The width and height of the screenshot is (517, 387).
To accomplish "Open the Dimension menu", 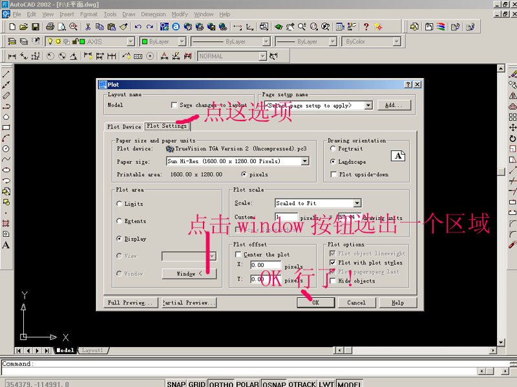I will pyautogui.click(x=153, y=14).
